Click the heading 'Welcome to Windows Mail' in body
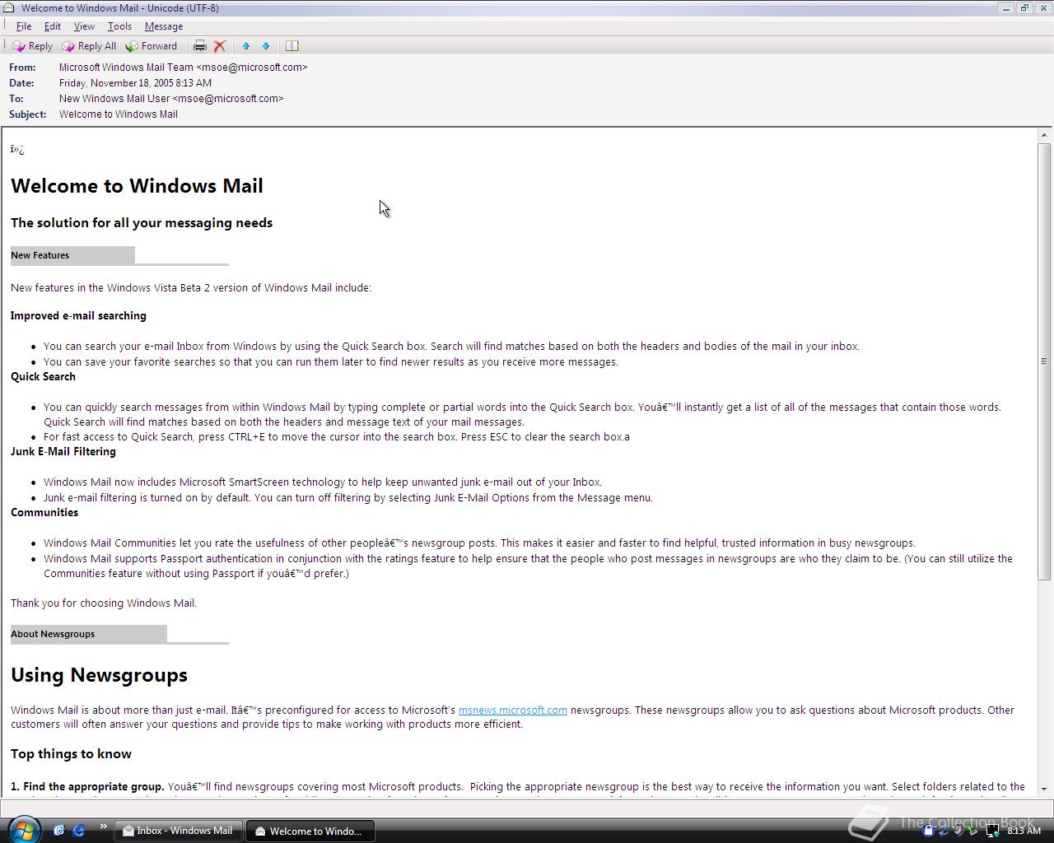Screen dimensions: 1054x843 [x=137, y=186]
